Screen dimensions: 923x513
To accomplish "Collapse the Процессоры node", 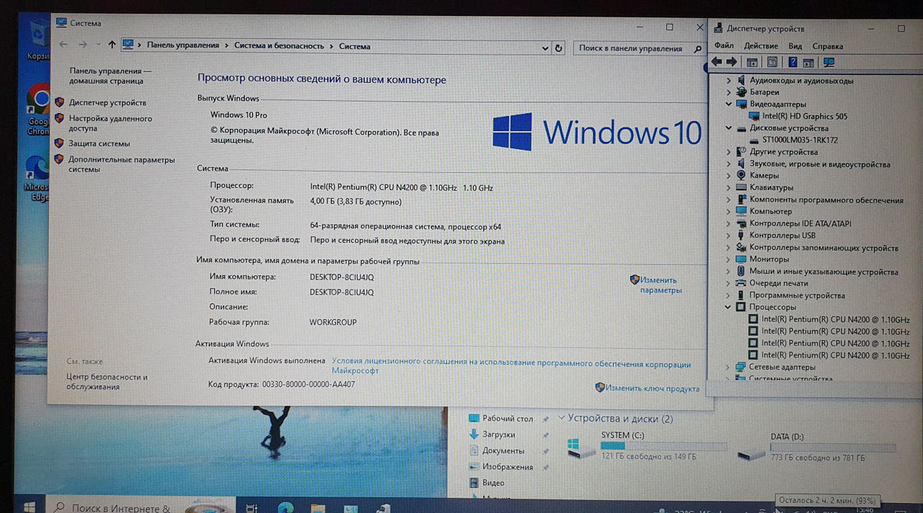I will pos(728,308).
